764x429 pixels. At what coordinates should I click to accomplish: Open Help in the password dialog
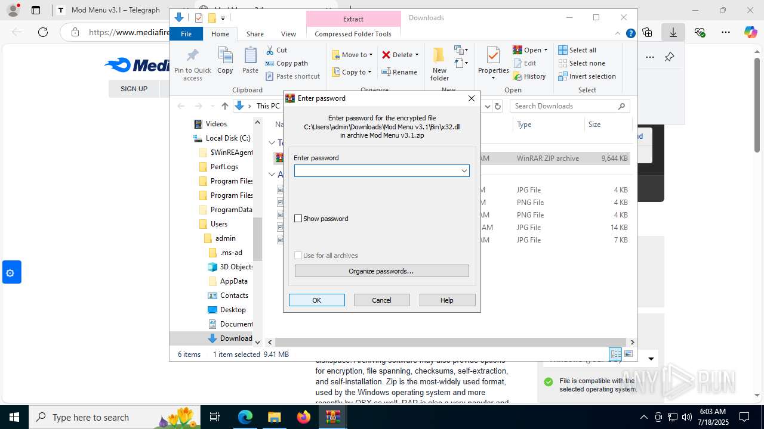447,300
